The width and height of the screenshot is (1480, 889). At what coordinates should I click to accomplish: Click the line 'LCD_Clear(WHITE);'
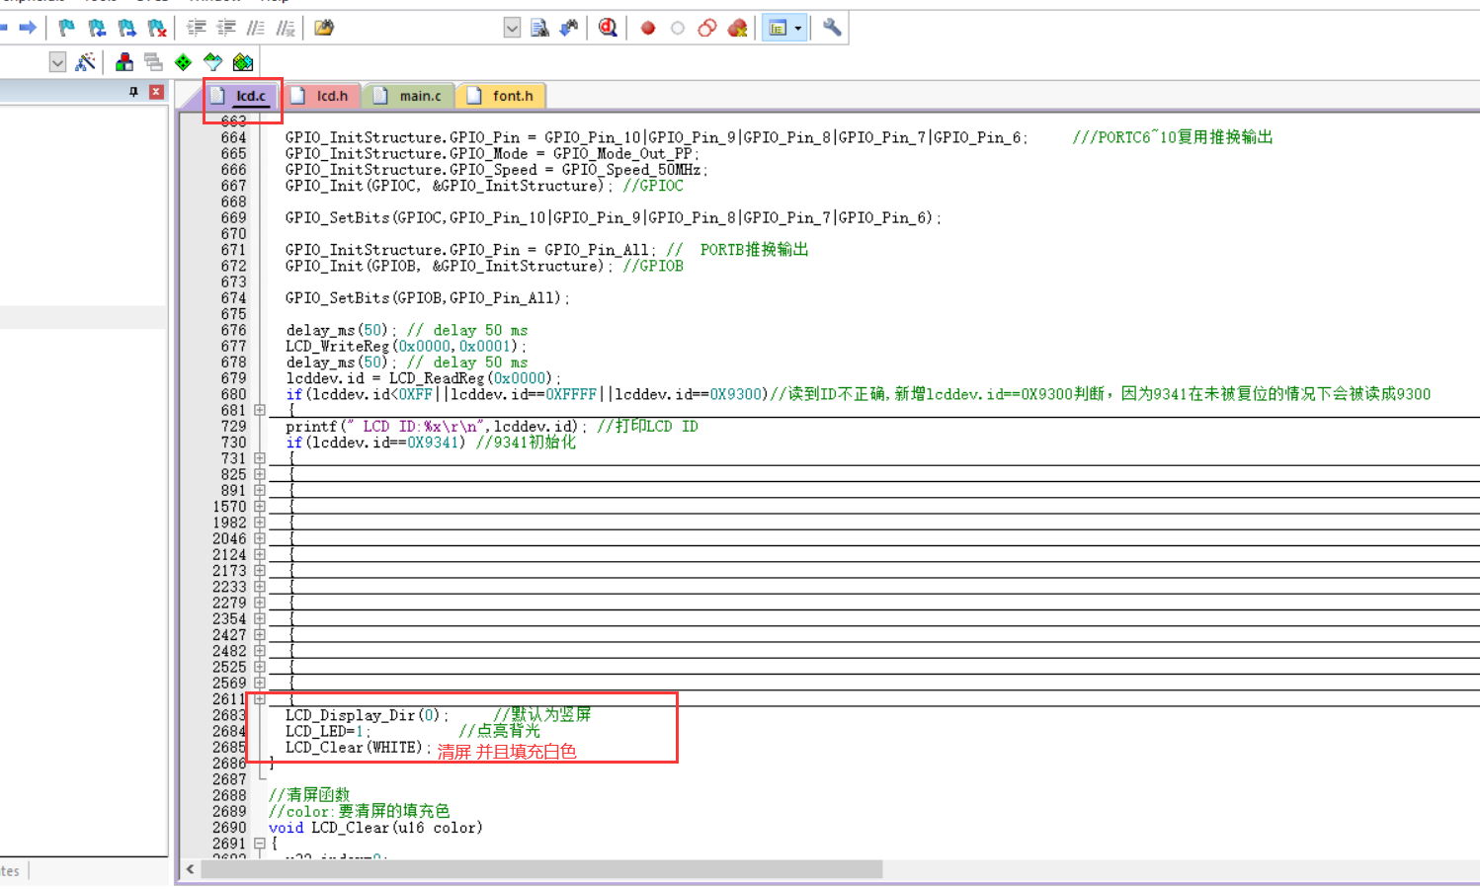359,748
